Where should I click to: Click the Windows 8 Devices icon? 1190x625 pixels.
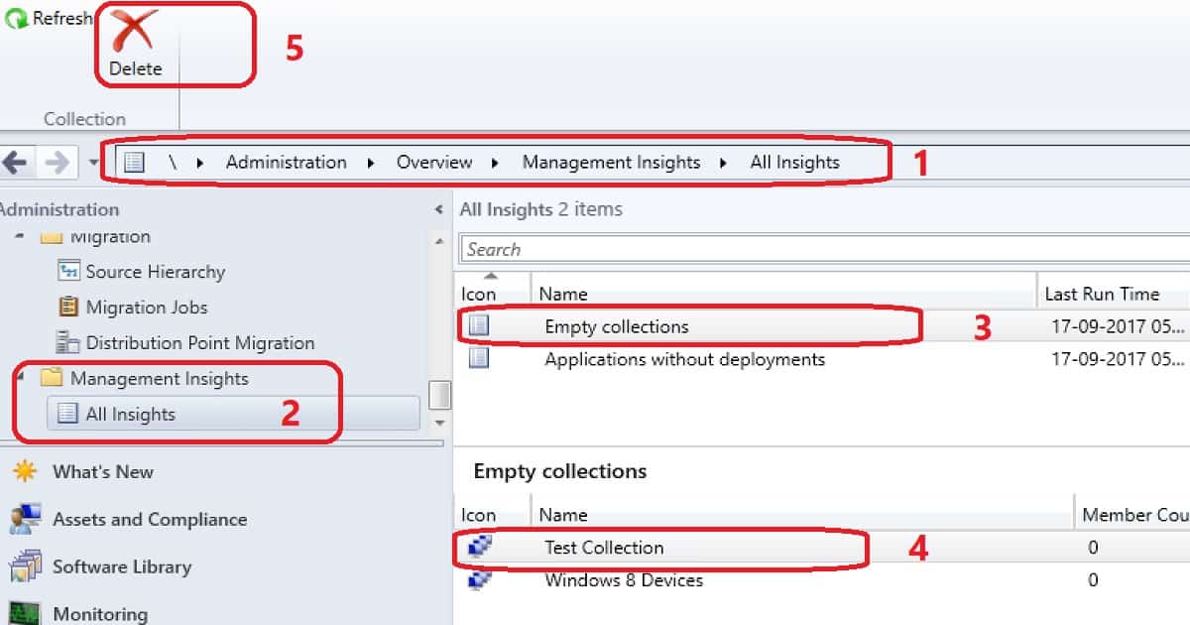(479, 579)
